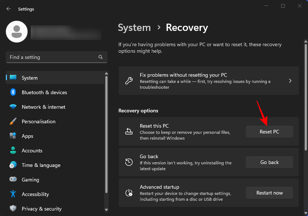Click the Gaming Xbox icon

point(12,180)
